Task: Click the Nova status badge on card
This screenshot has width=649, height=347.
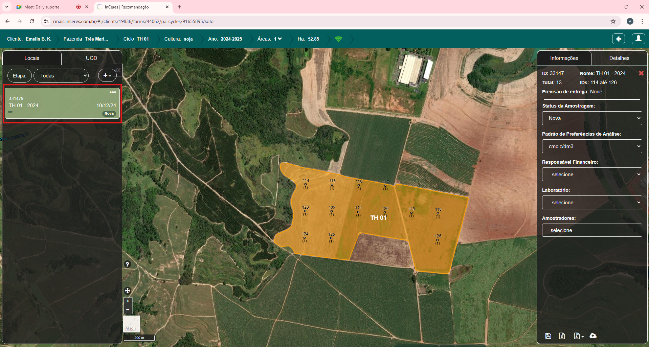Action: pos(109,114)
